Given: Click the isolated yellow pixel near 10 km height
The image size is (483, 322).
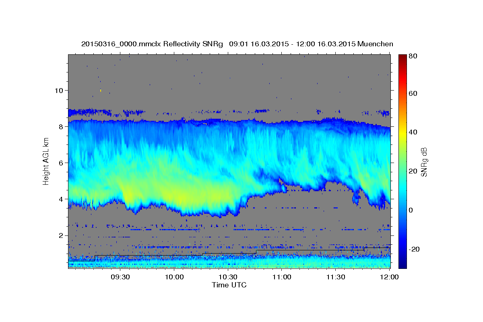Looking at the screenshot, I should [x=100, y=91].
